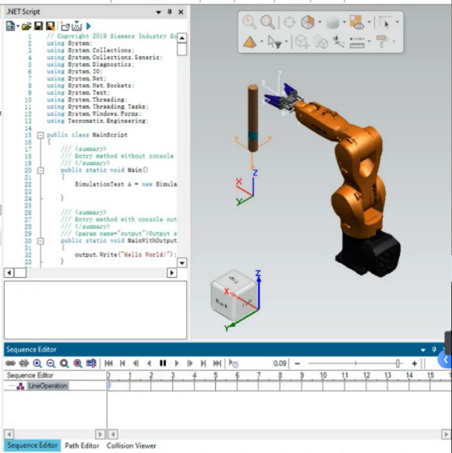Click Zoom to Fit magnifier in viewer toolbar
This screenshot has height=453, width=452.
coord(267,22)
